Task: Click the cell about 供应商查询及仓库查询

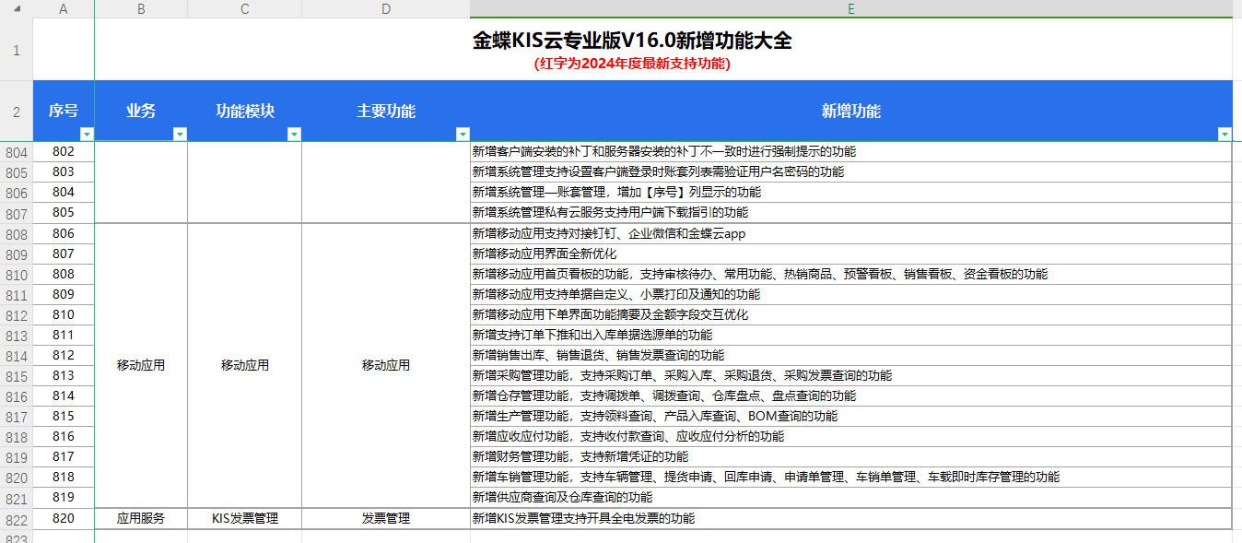Action: (851, 497)
